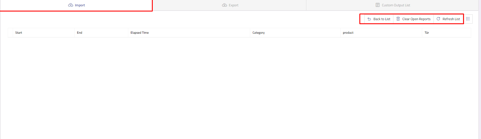Image resolution: width=481 pixels, height=139 pixels.
Task: Sort by the End column header
Action: click(80, 33)
